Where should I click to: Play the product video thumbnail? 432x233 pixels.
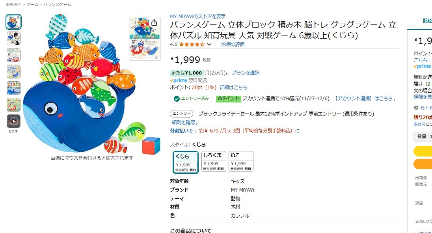click(13, 121)
